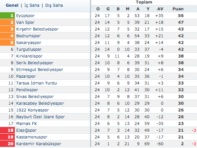Open the Eyüpspor team link
This screenshot has height=148, width=197.
coord(25,15)
